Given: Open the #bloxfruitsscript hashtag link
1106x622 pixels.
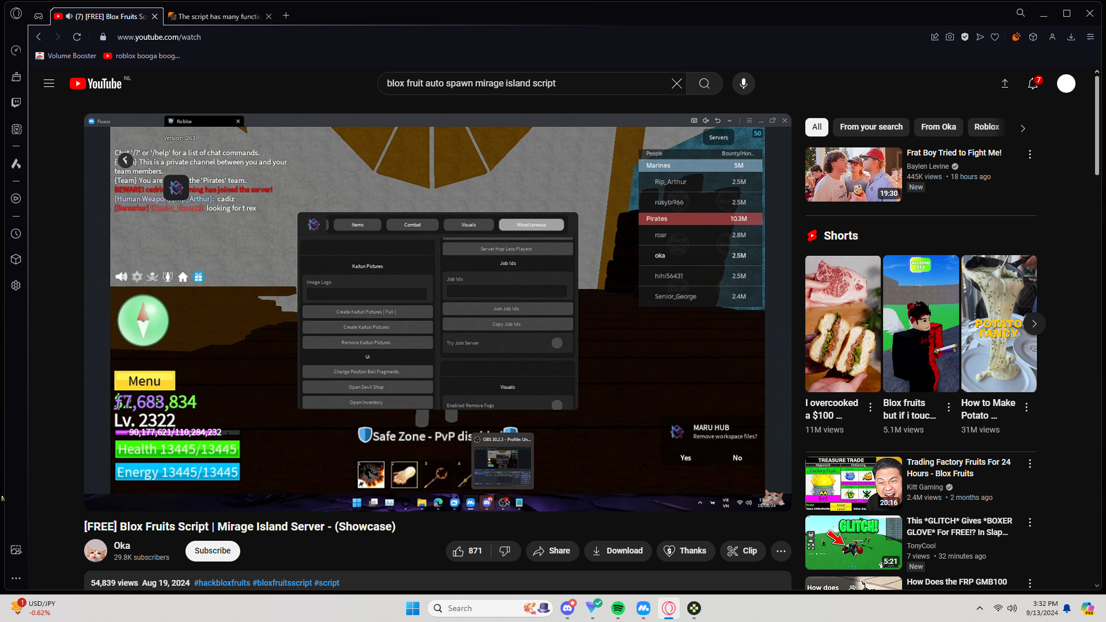Looking at the screenshot, I should coord(282,583).
